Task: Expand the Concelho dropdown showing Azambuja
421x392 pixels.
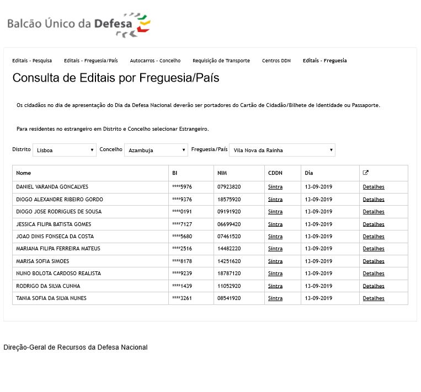Action: [156, 150]
